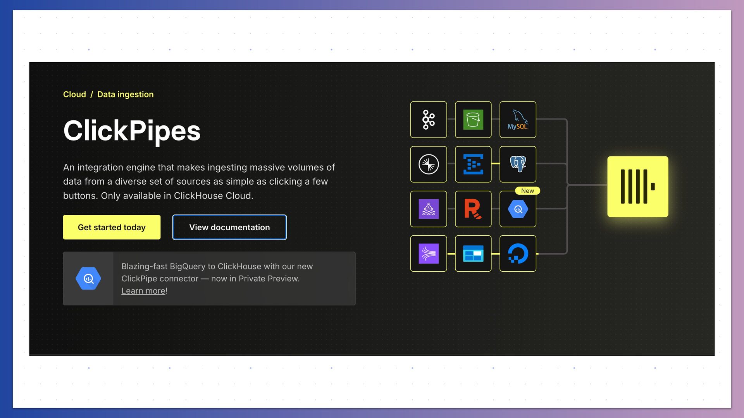Image resolution: width=744 pixels, height=418 pixels.
Task: Click the BigQuery hexagon in the source grid
Action: pos(518,209)
